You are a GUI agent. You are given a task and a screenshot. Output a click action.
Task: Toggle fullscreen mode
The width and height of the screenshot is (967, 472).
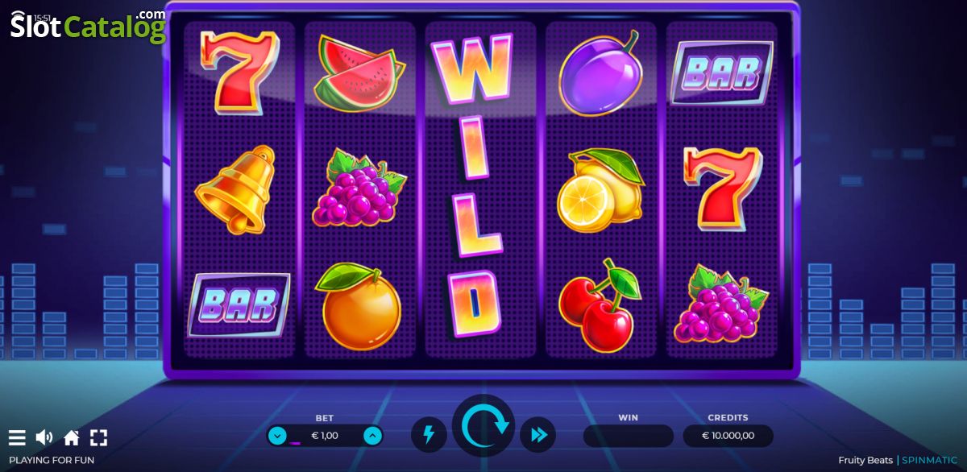(x=98, y=438)
